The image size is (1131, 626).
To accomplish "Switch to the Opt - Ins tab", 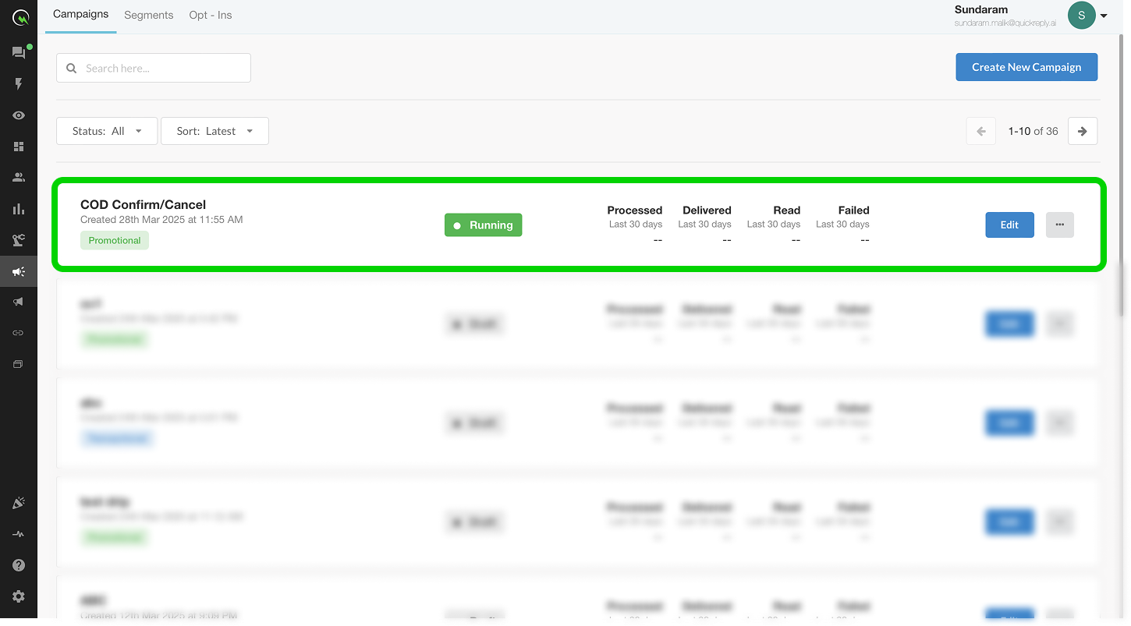I will pyautogui.click(x=211, y=15).
